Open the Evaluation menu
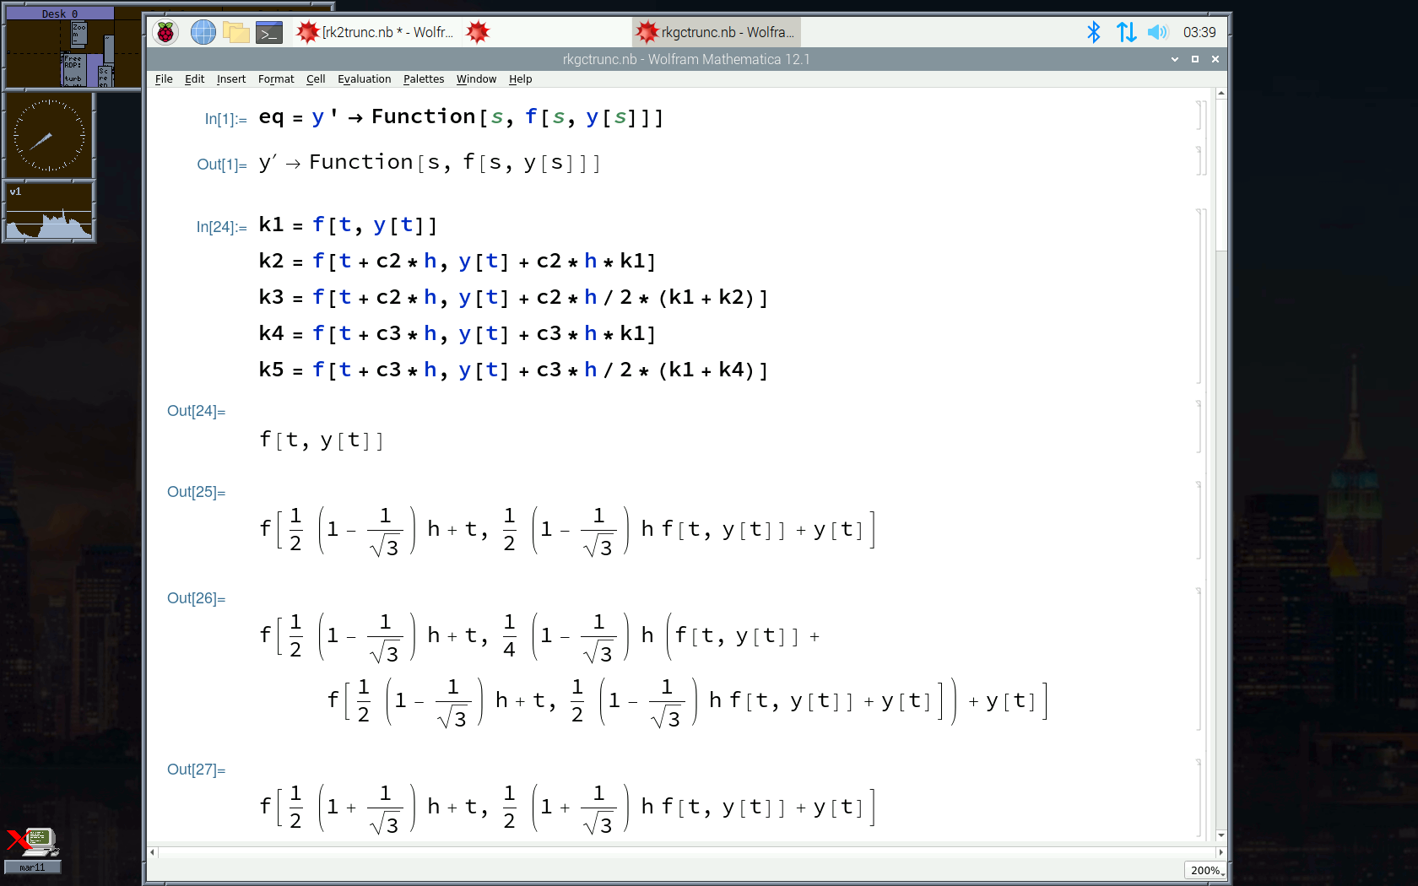The height and width of the screenshot is (886, 1418). tap(364, 79)
